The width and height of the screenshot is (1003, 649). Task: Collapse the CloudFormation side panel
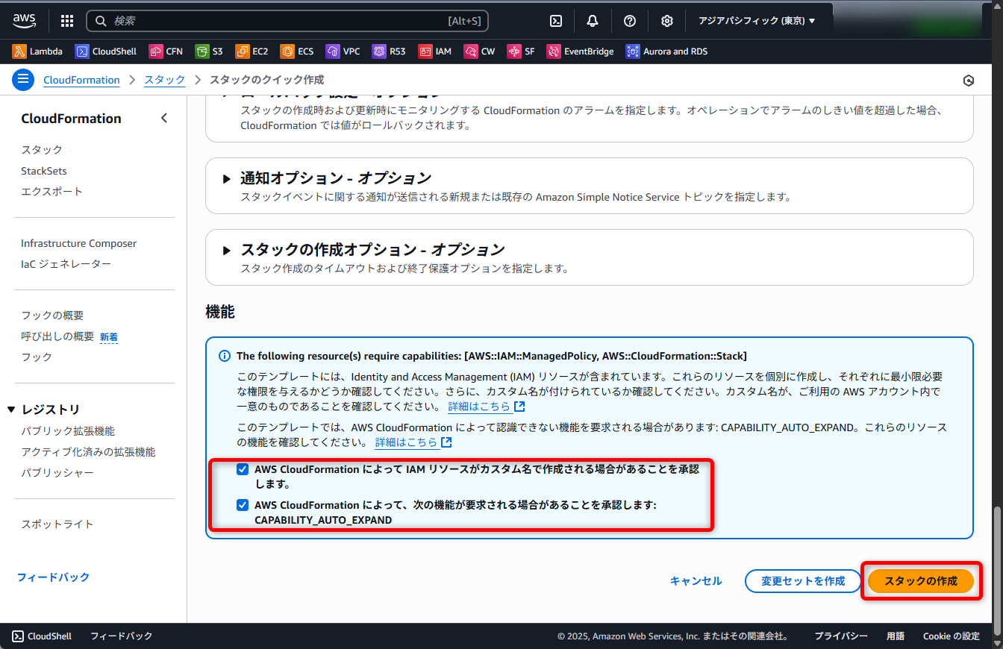(x=164, y=118)
